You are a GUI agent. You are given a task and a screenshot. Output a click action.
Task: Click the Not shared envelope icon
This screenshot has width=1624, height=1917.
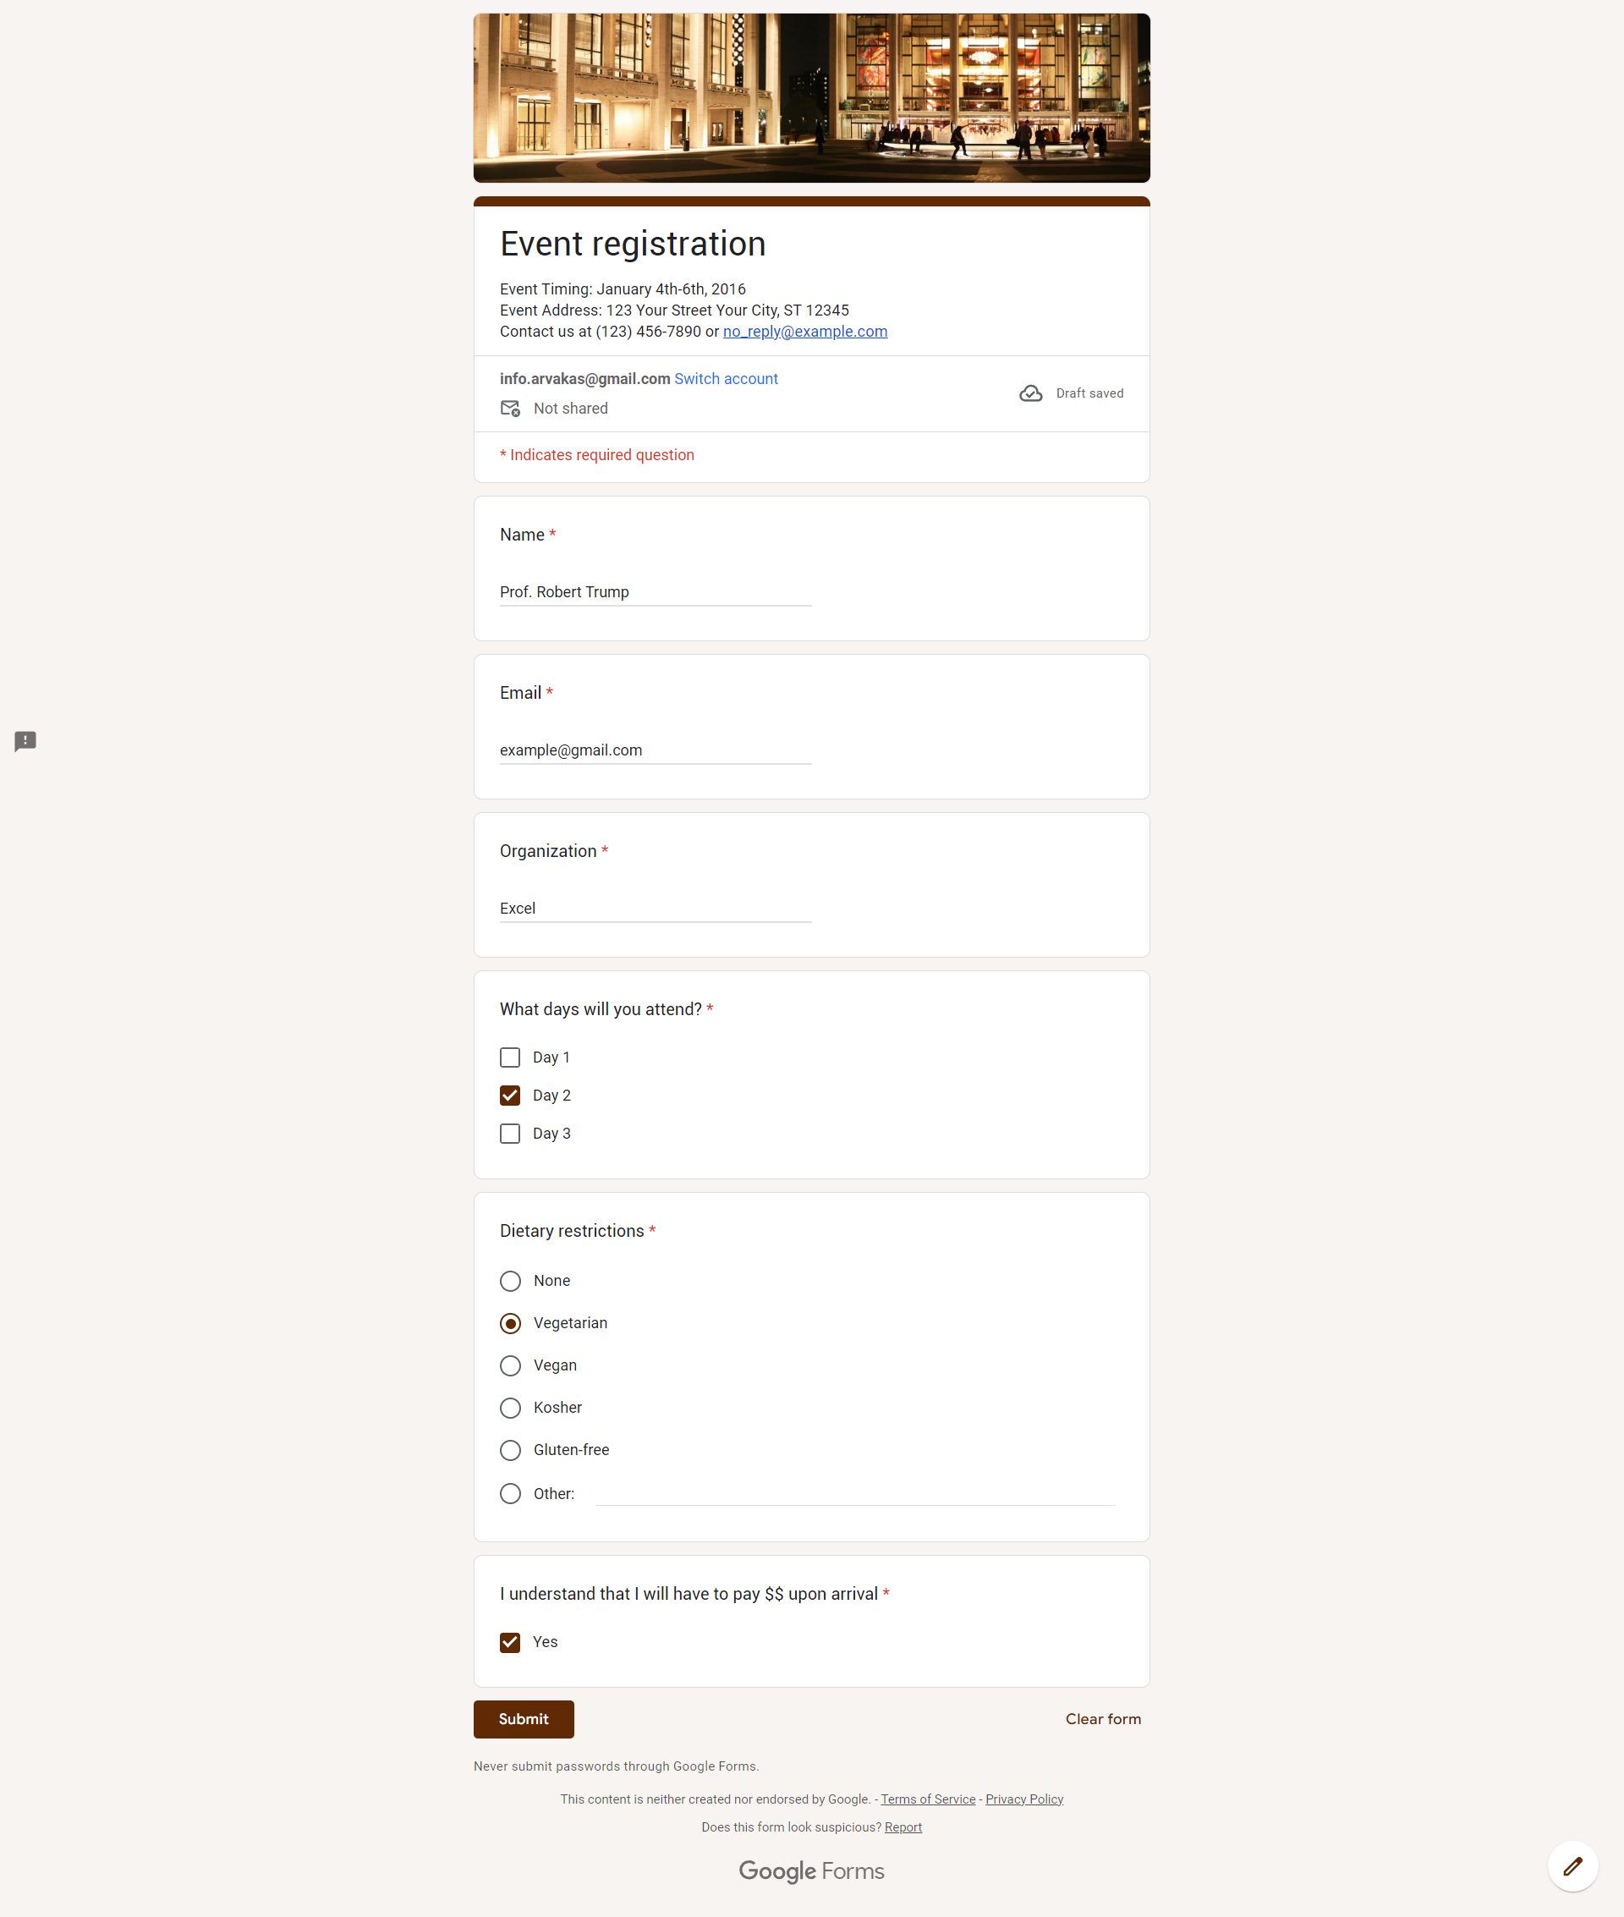point(510,408)
